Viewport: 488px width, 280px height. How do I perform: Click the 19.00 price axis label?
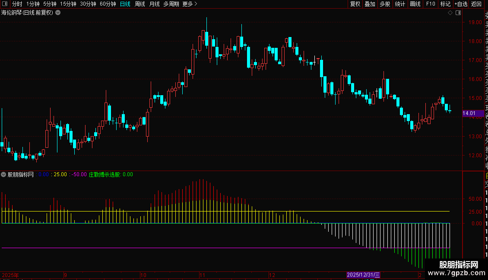click(x=475, y=22)
